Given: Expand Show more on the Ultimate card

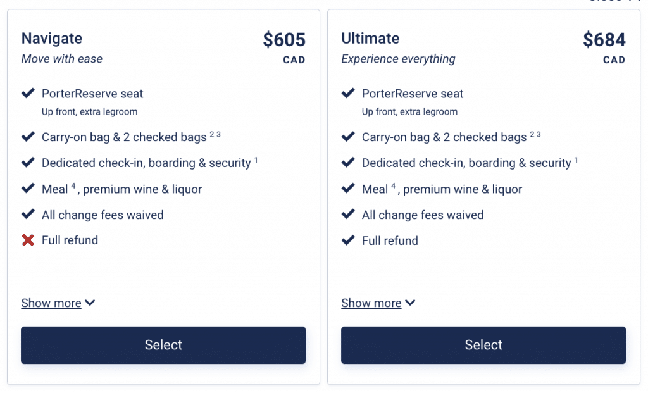Looking at the screenshot, I should click(x=372, y=303).
